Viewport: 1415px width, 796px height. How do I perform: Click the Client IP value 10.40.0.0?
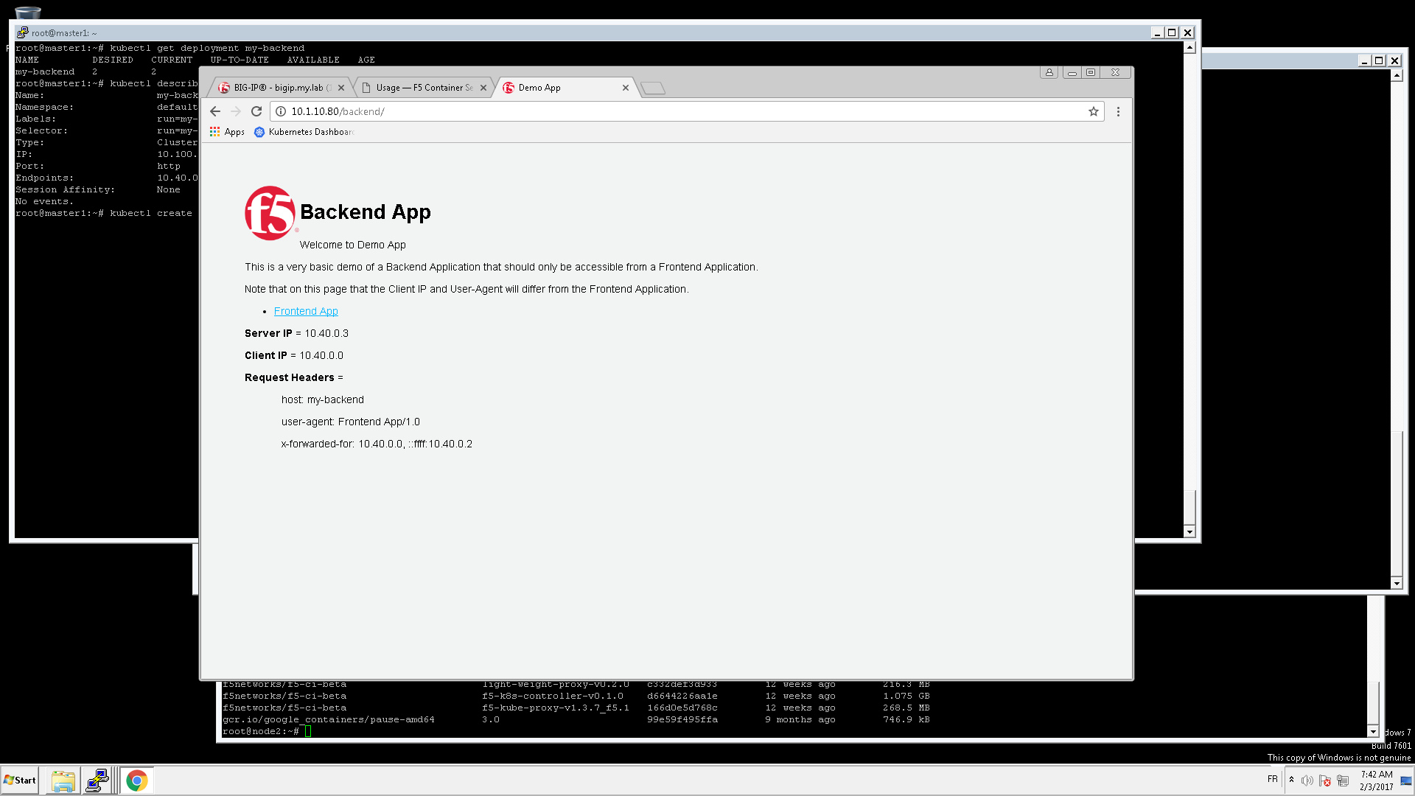pyautogui.click(x=321, y=355)
